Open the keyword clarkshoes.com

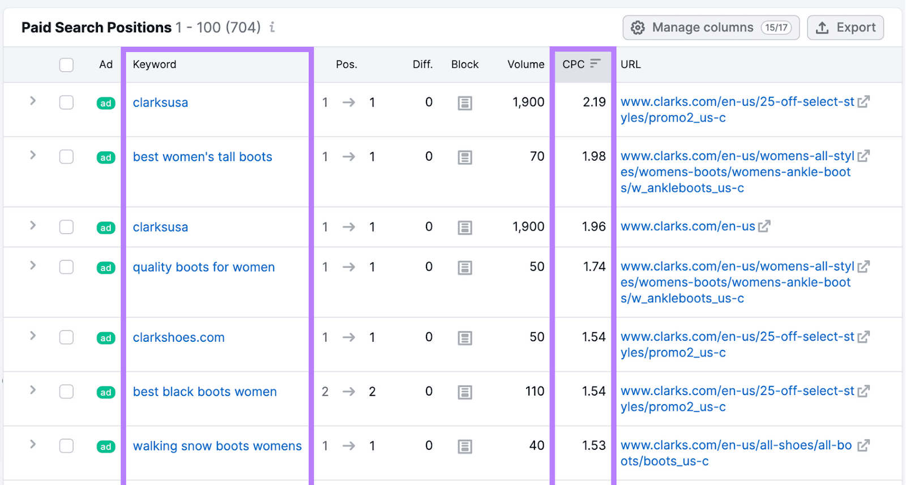(x=178, y=337)
